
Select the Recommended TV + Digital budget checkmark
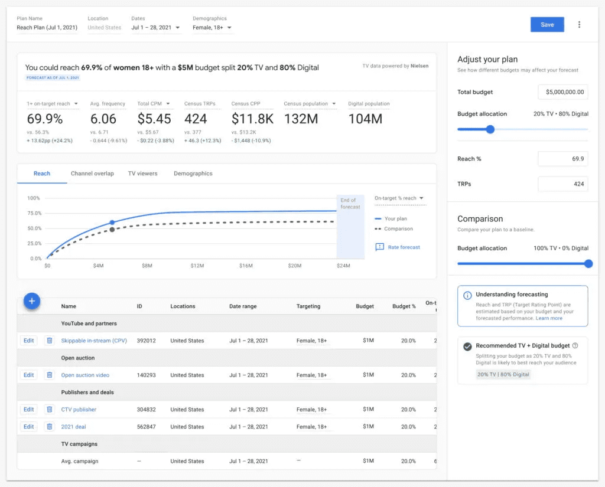pyautogui.click(x=467, y=347)
